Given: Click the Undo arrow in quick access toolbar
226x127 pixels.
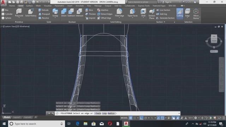Looking at the screenshot, I should point(37,2).
